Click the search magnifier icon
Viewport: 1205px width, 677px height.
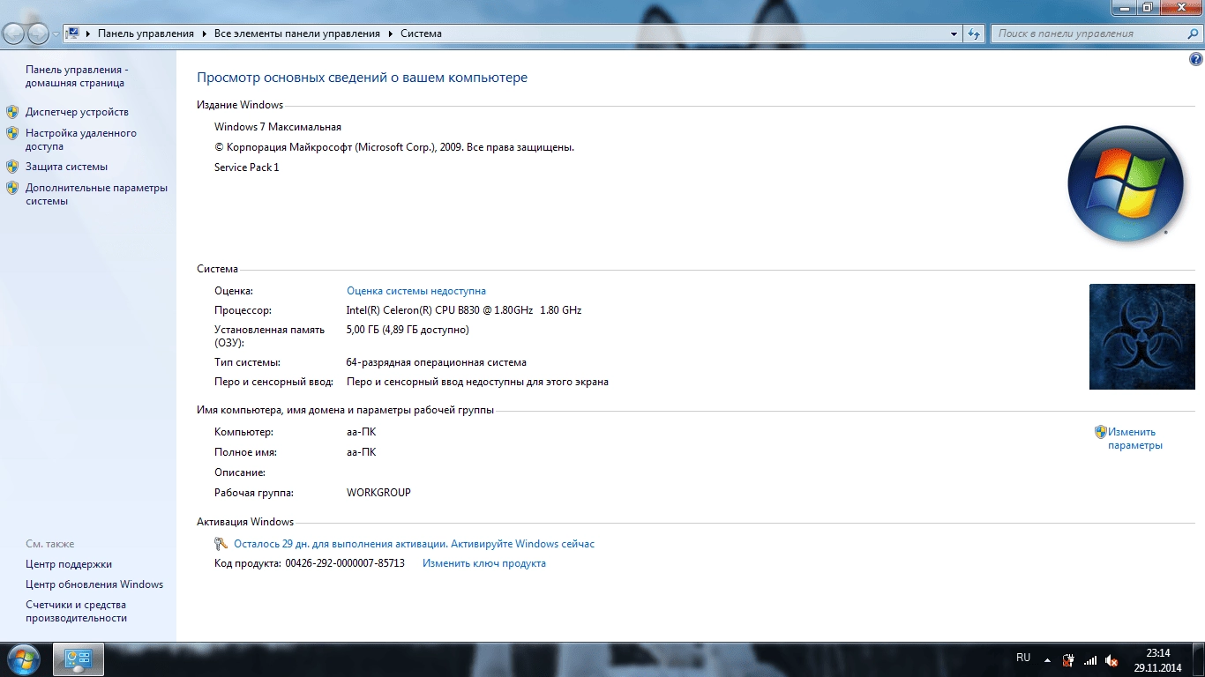coord(1191,33)
